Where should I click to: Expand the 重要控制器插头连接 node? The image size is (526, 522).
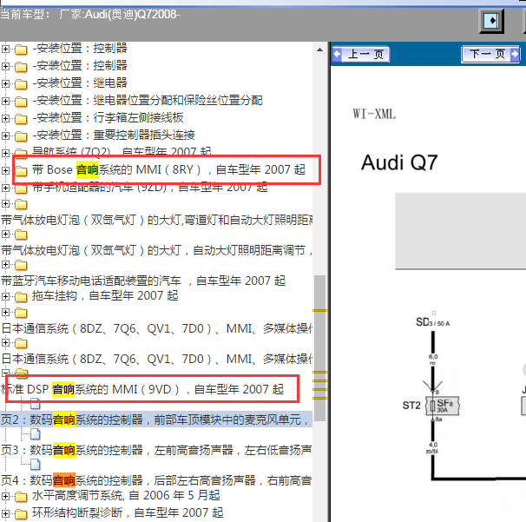(x=5, y=136)
